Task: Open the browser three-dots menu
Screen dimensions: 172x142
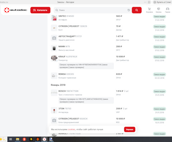Action: [145, 2]
